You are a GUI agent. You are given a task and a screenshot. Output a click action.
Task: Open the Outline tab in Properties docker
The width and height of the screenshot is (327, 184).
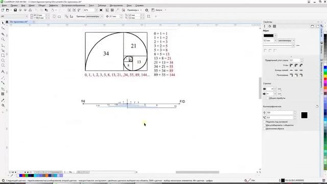265,26
